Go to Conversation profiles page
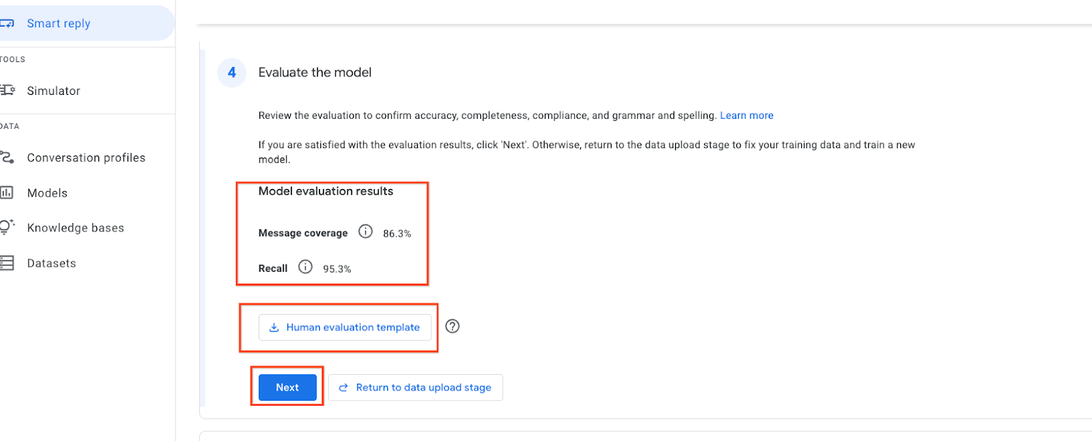The height and width of the screenshot is (441, 1092). pyautogui.click(x=86, y=158)
